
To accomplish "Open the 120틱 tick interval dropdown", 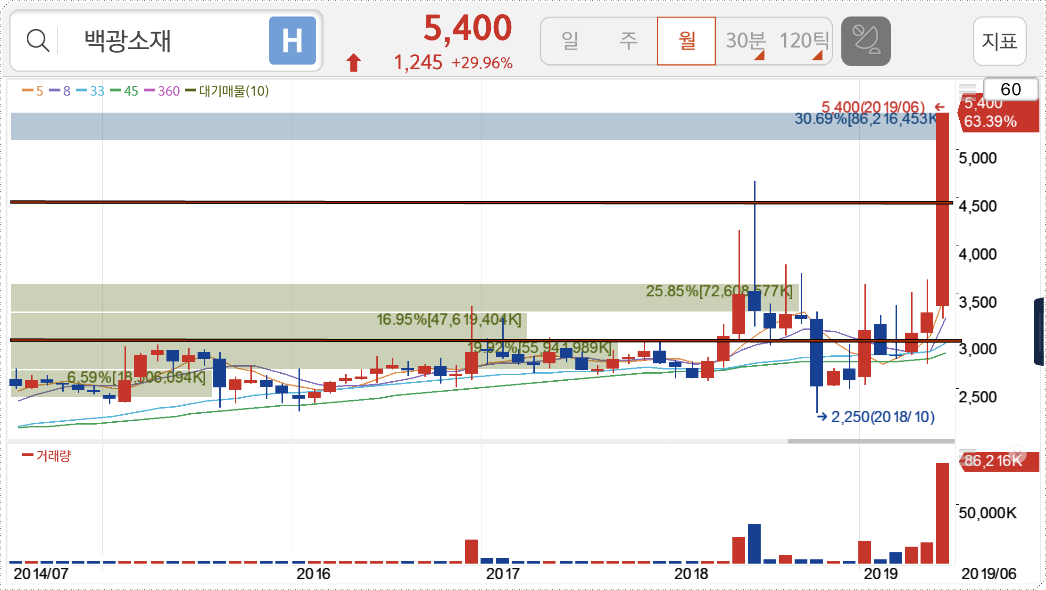I will [804, 41].
